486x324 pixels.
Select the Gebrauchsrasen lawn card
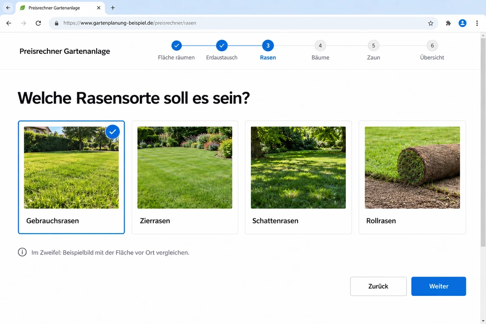pyautogui.click(x=71, y=177)
